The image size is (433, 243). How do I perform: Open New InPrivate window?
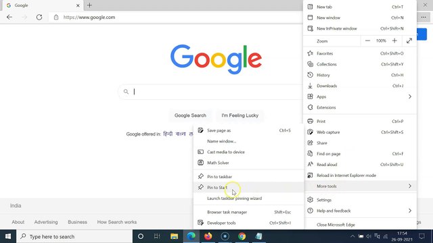(x=359, y=28)
